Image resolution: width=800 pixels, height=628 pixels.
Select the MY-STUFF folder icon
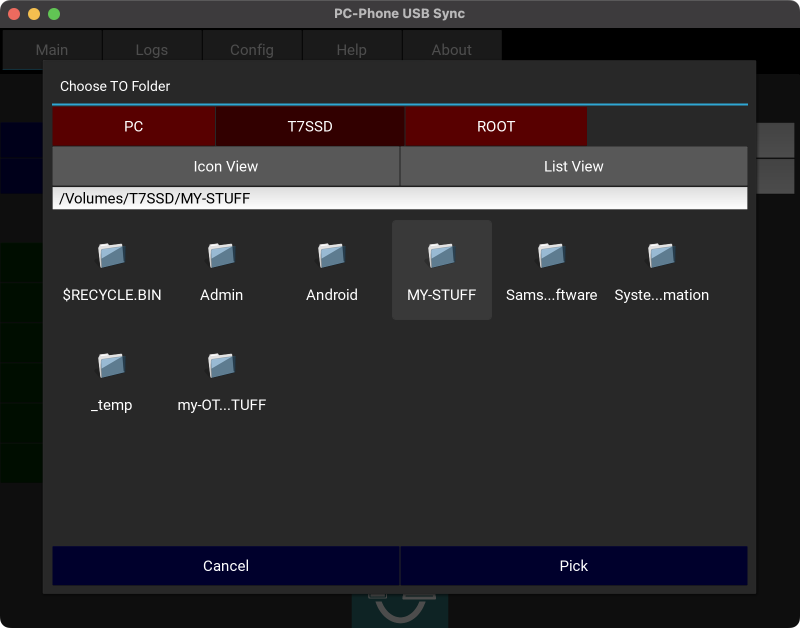[441, 256]
